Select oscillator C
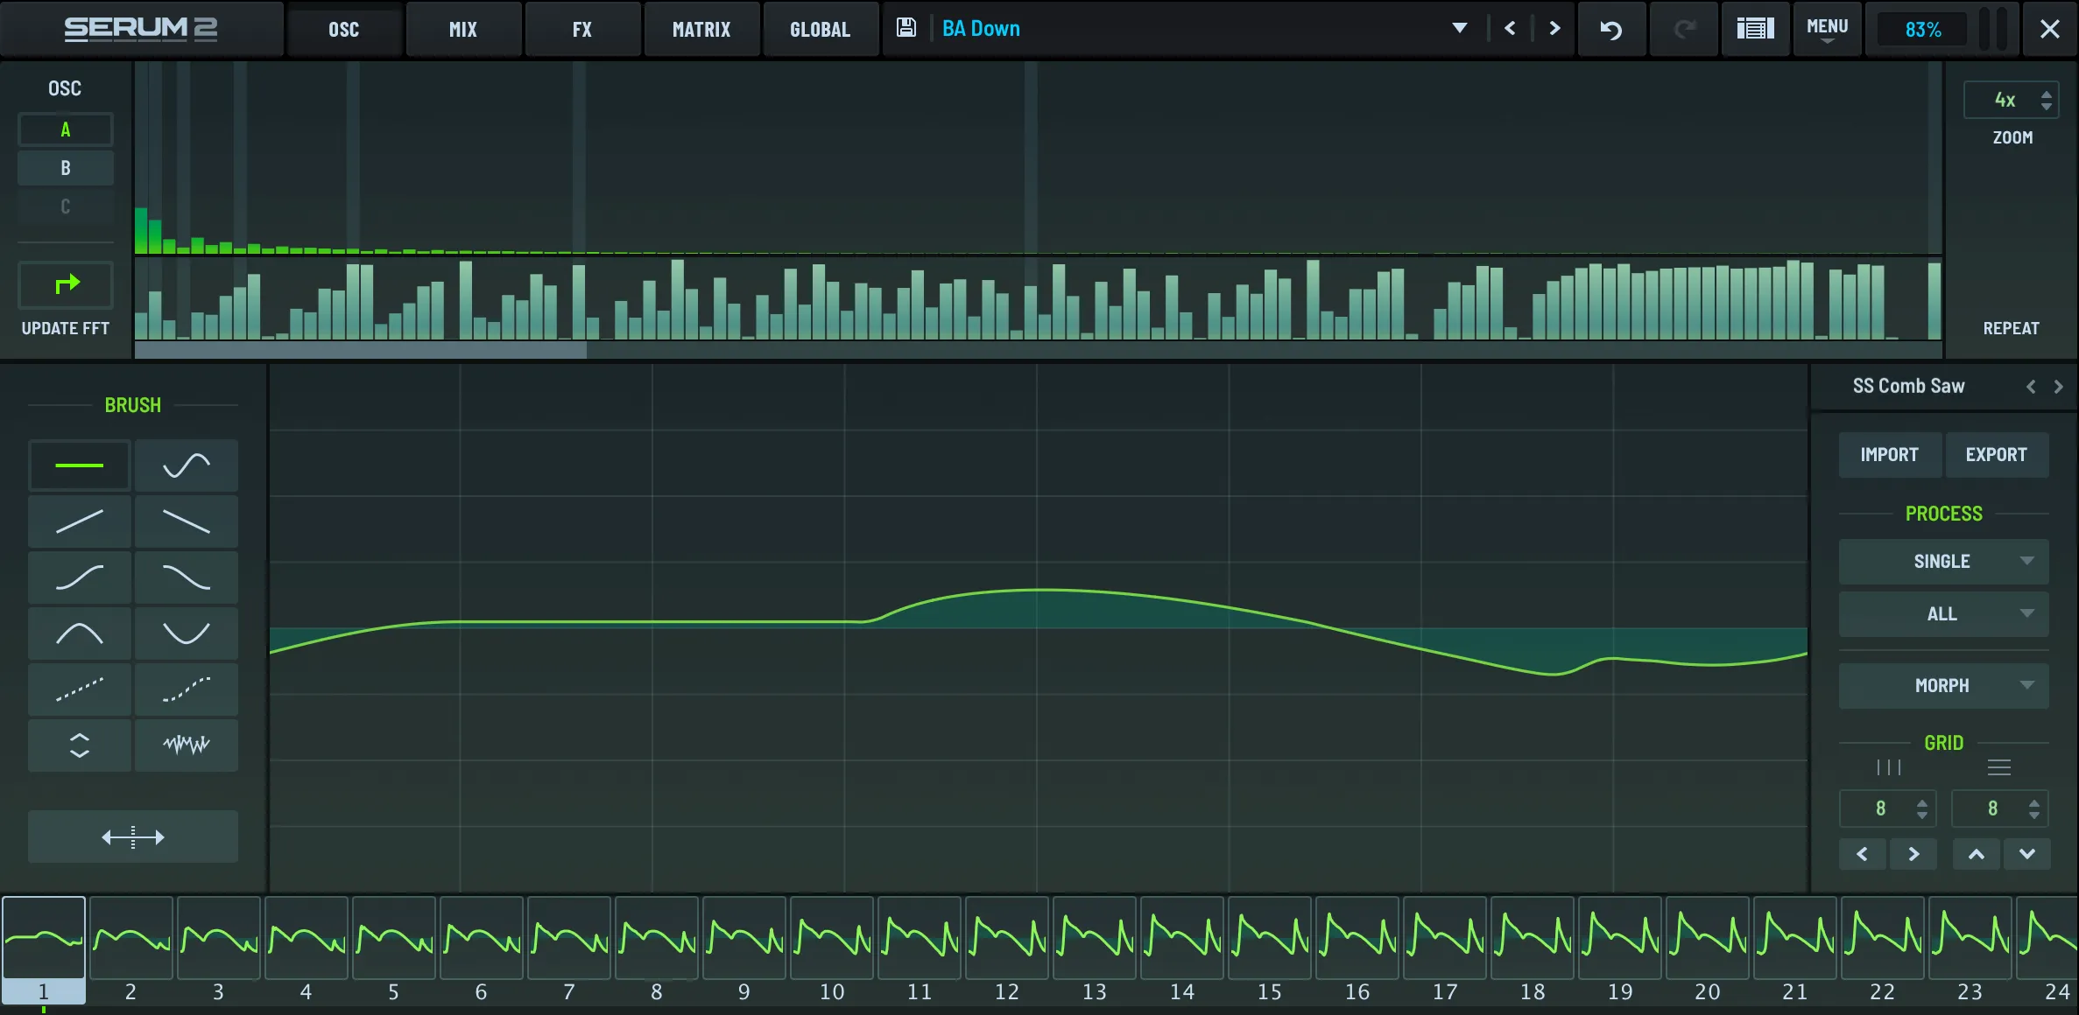This screenshot has height=1015, width=2079. 66,206
